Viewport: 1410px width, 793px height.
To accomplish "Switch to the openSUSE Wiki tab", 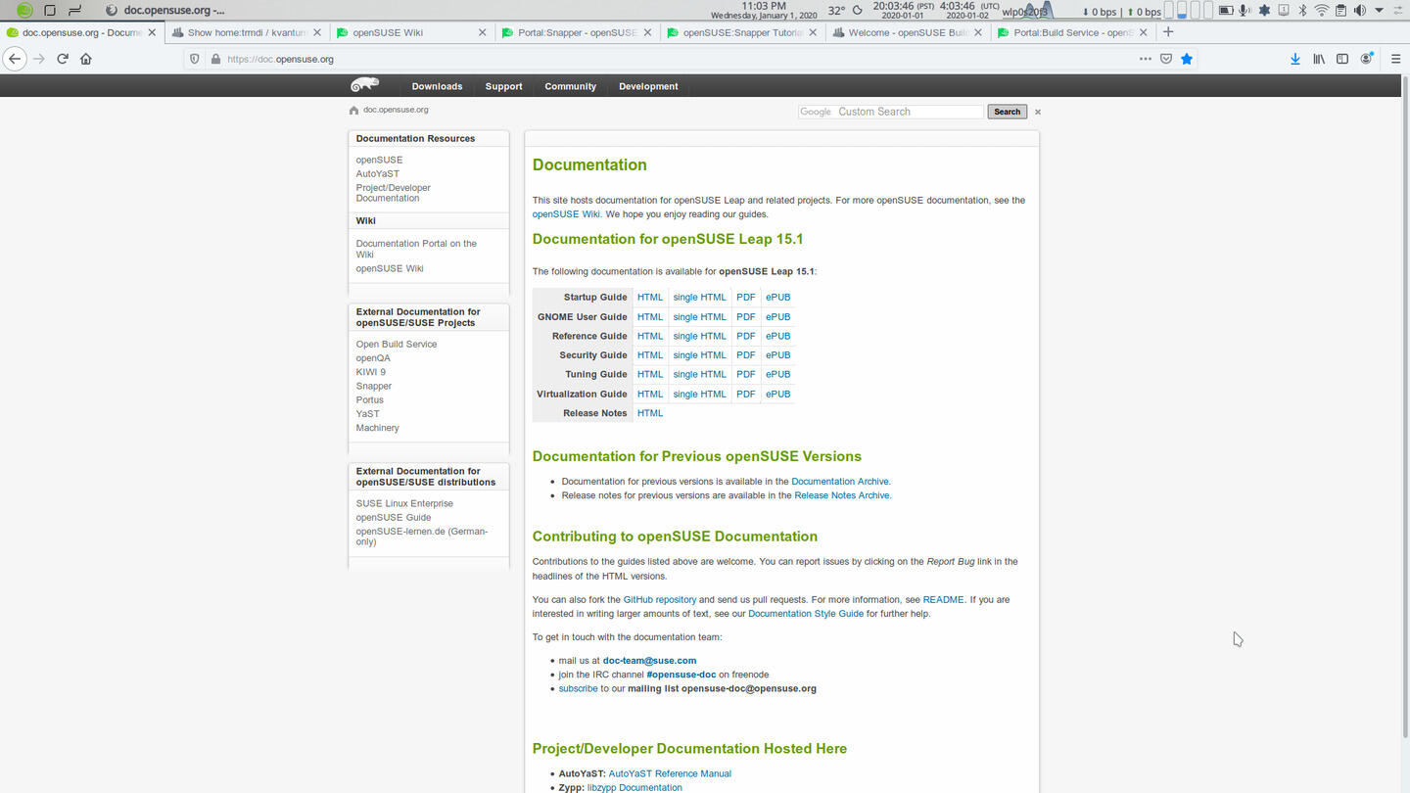I will click(x=409, y=32).
